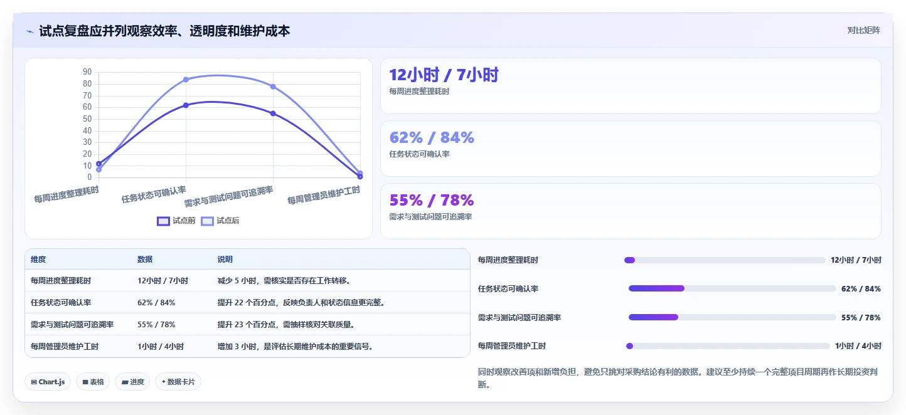Viewport: 906px width, 415px height.
Task: Click the title 试点复盘应并列观察效率、透明度和维护成本
Action: pos(164,31)
